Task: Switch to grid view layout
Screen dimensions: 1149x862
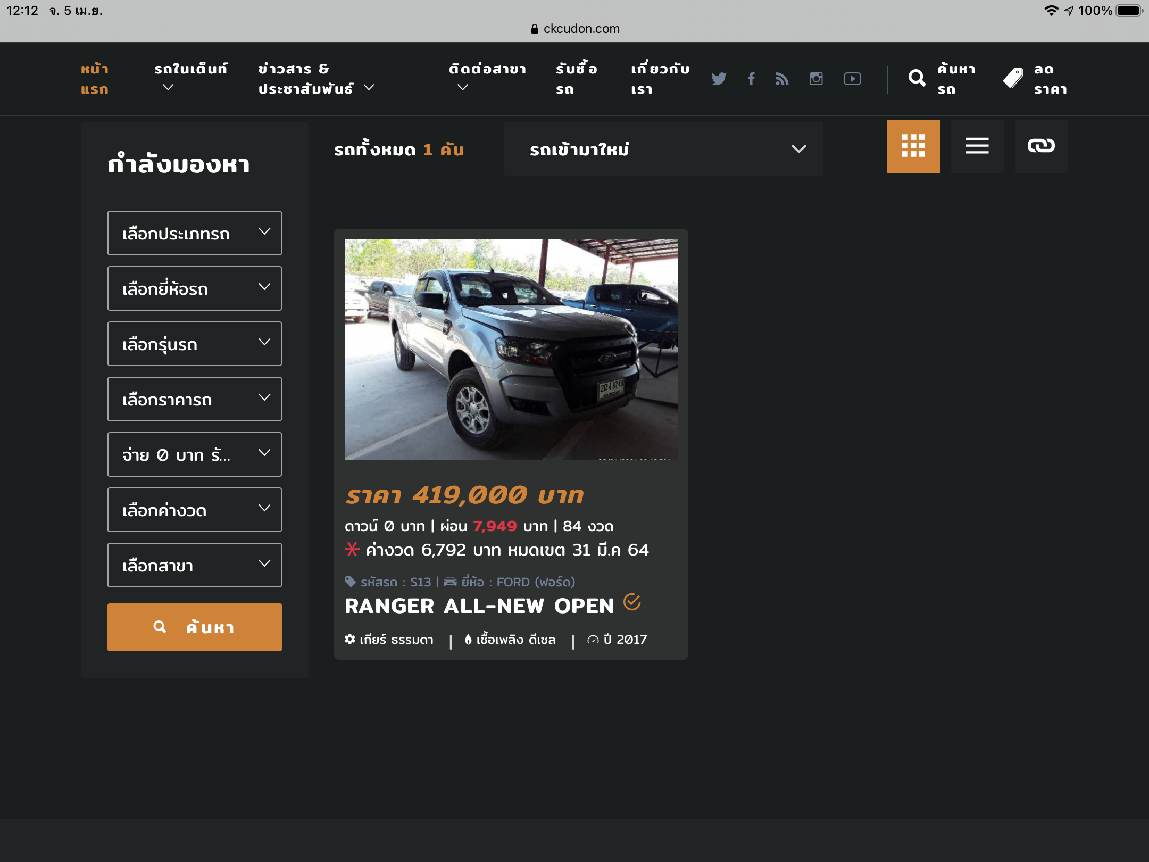Action: point(913,146)
